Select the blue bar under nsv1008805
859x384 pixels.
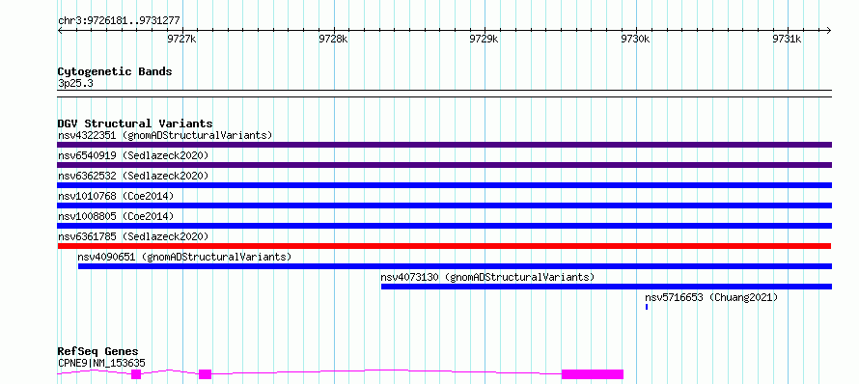[444, 226]
